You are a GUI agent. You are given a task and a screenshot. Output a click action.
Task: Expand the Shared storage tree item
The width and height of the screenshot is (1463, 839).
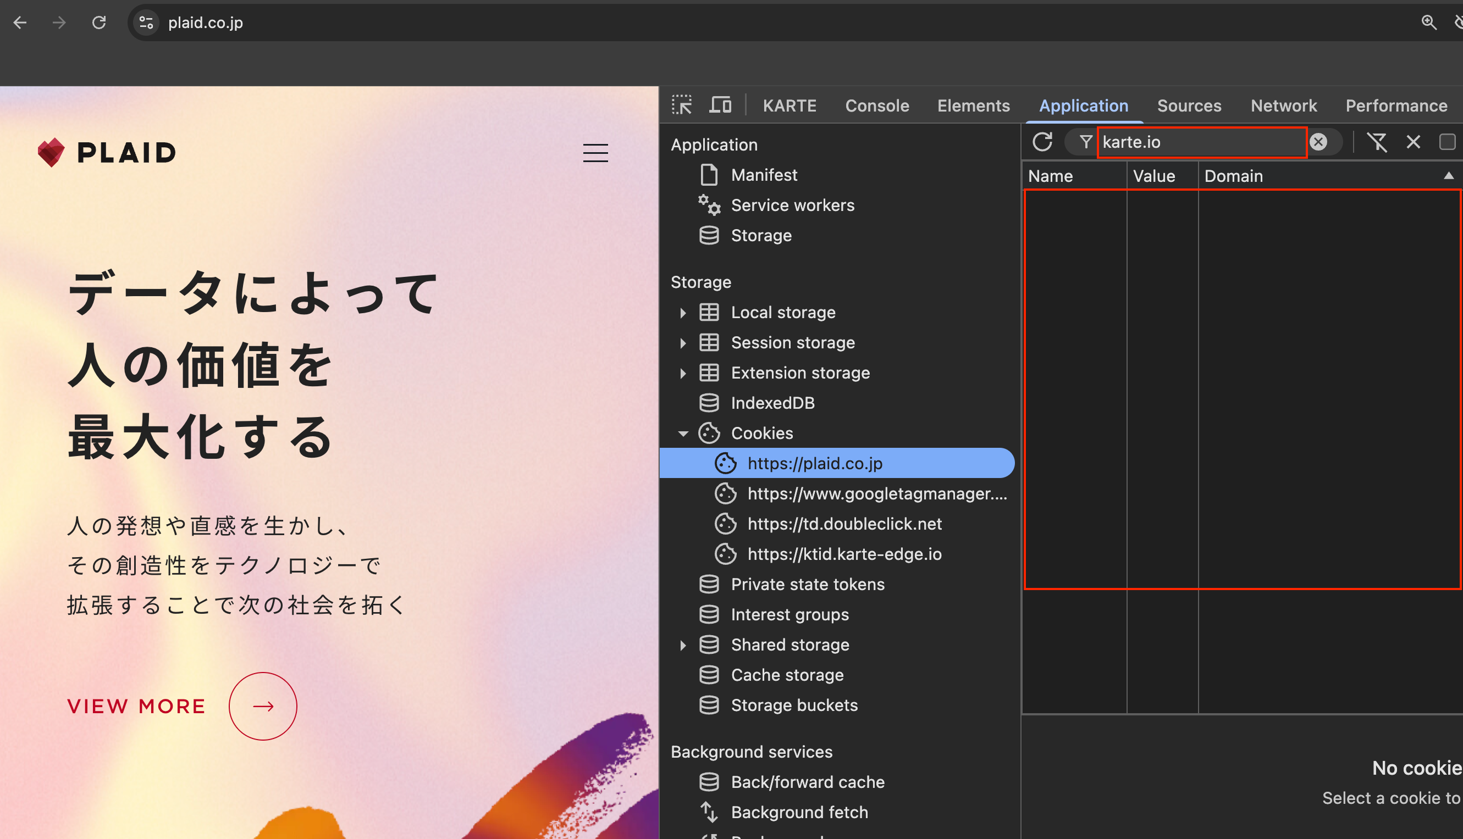click(x=682, y=645)
